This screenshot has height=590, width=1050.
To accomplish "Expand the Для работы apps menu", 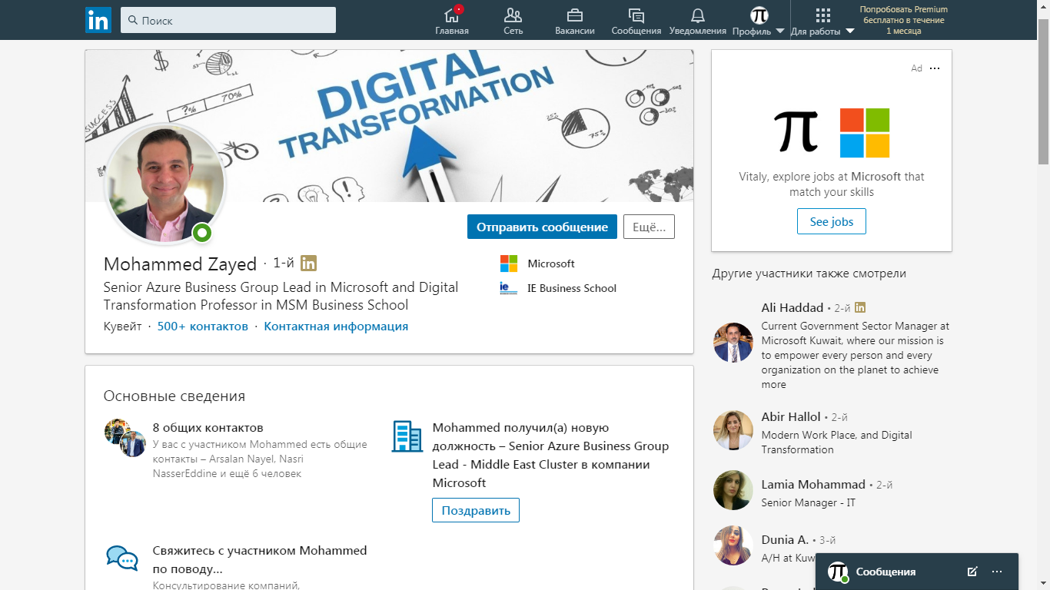I will pos(823,21).
